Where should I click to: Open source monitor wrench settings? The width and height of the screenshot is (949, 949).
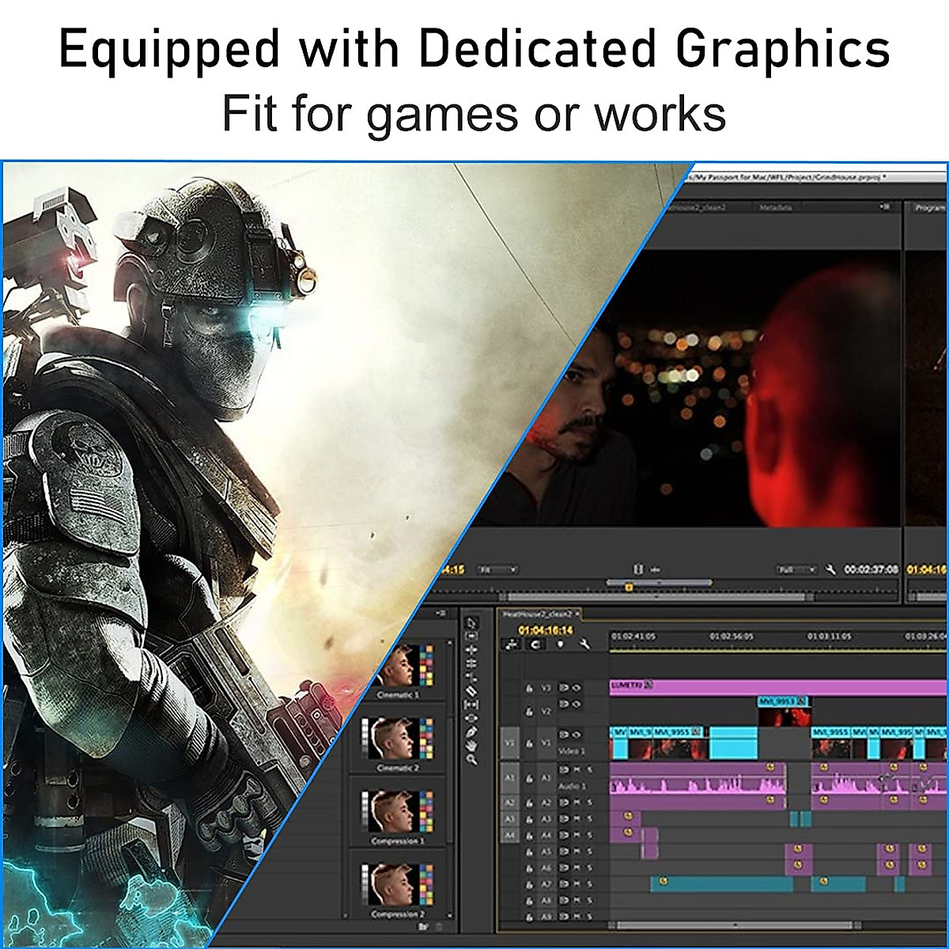point(830,569)
